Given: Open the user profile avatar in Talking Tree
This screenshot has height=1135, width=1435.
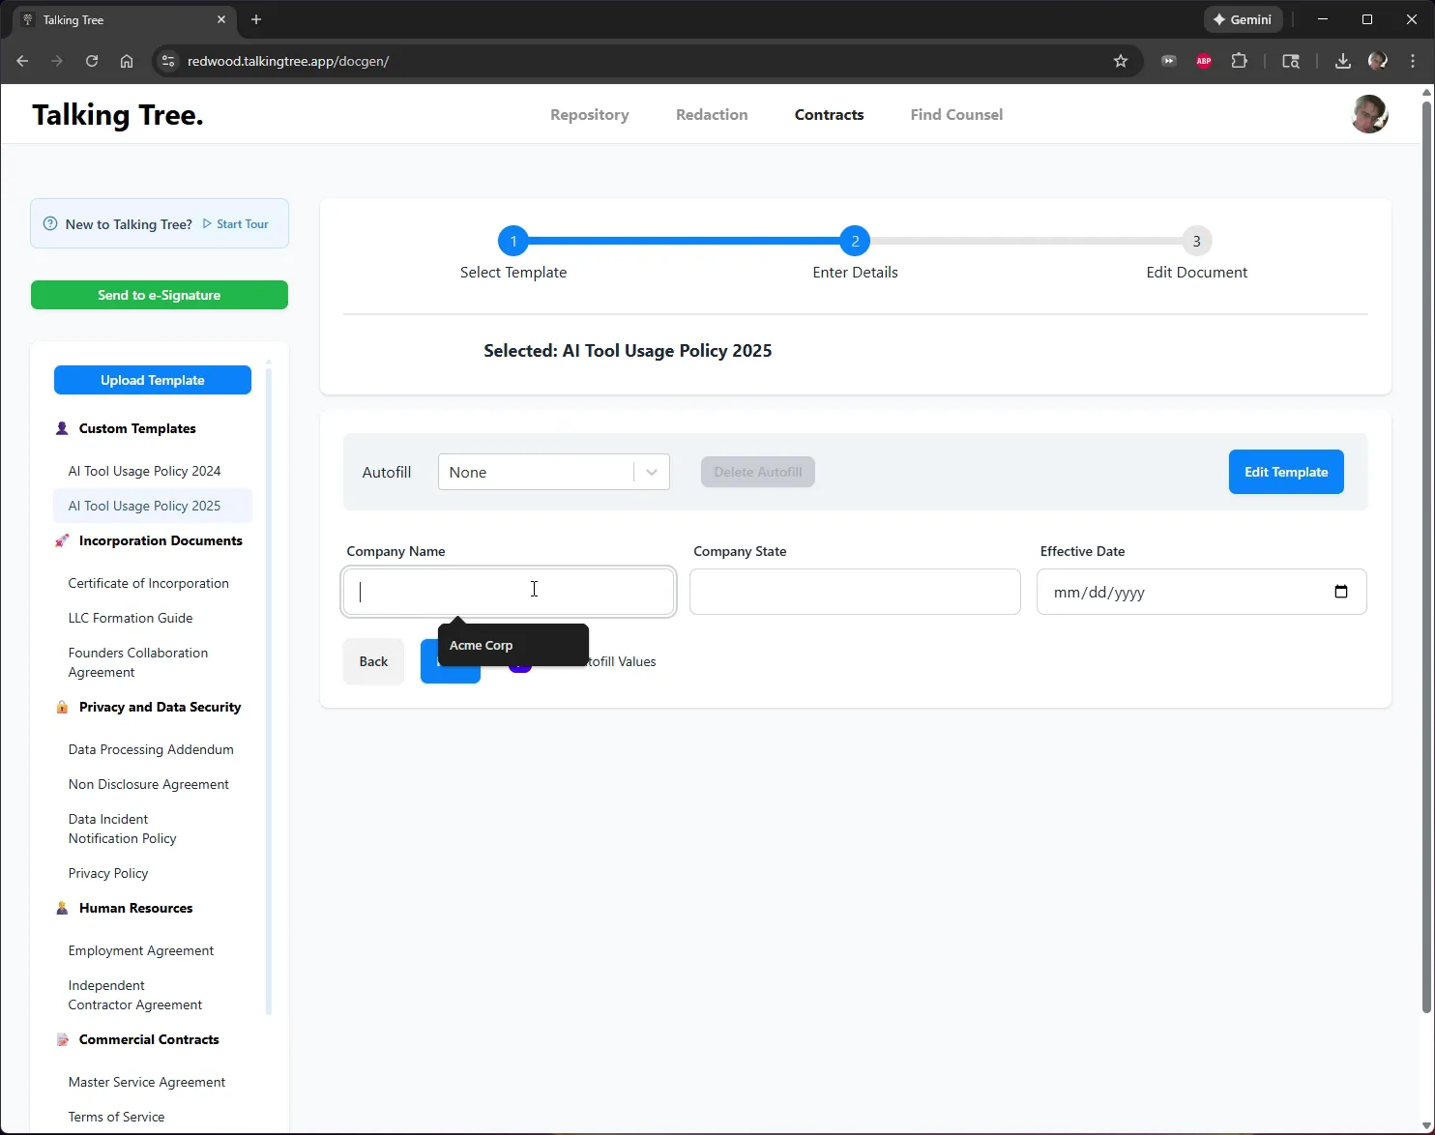Looking at the screenshot, I should [x=1369, y=114].
